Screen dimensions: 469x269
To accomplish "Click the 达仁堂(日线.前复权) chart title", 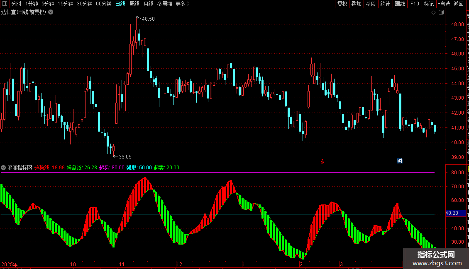I will point(24,12).
